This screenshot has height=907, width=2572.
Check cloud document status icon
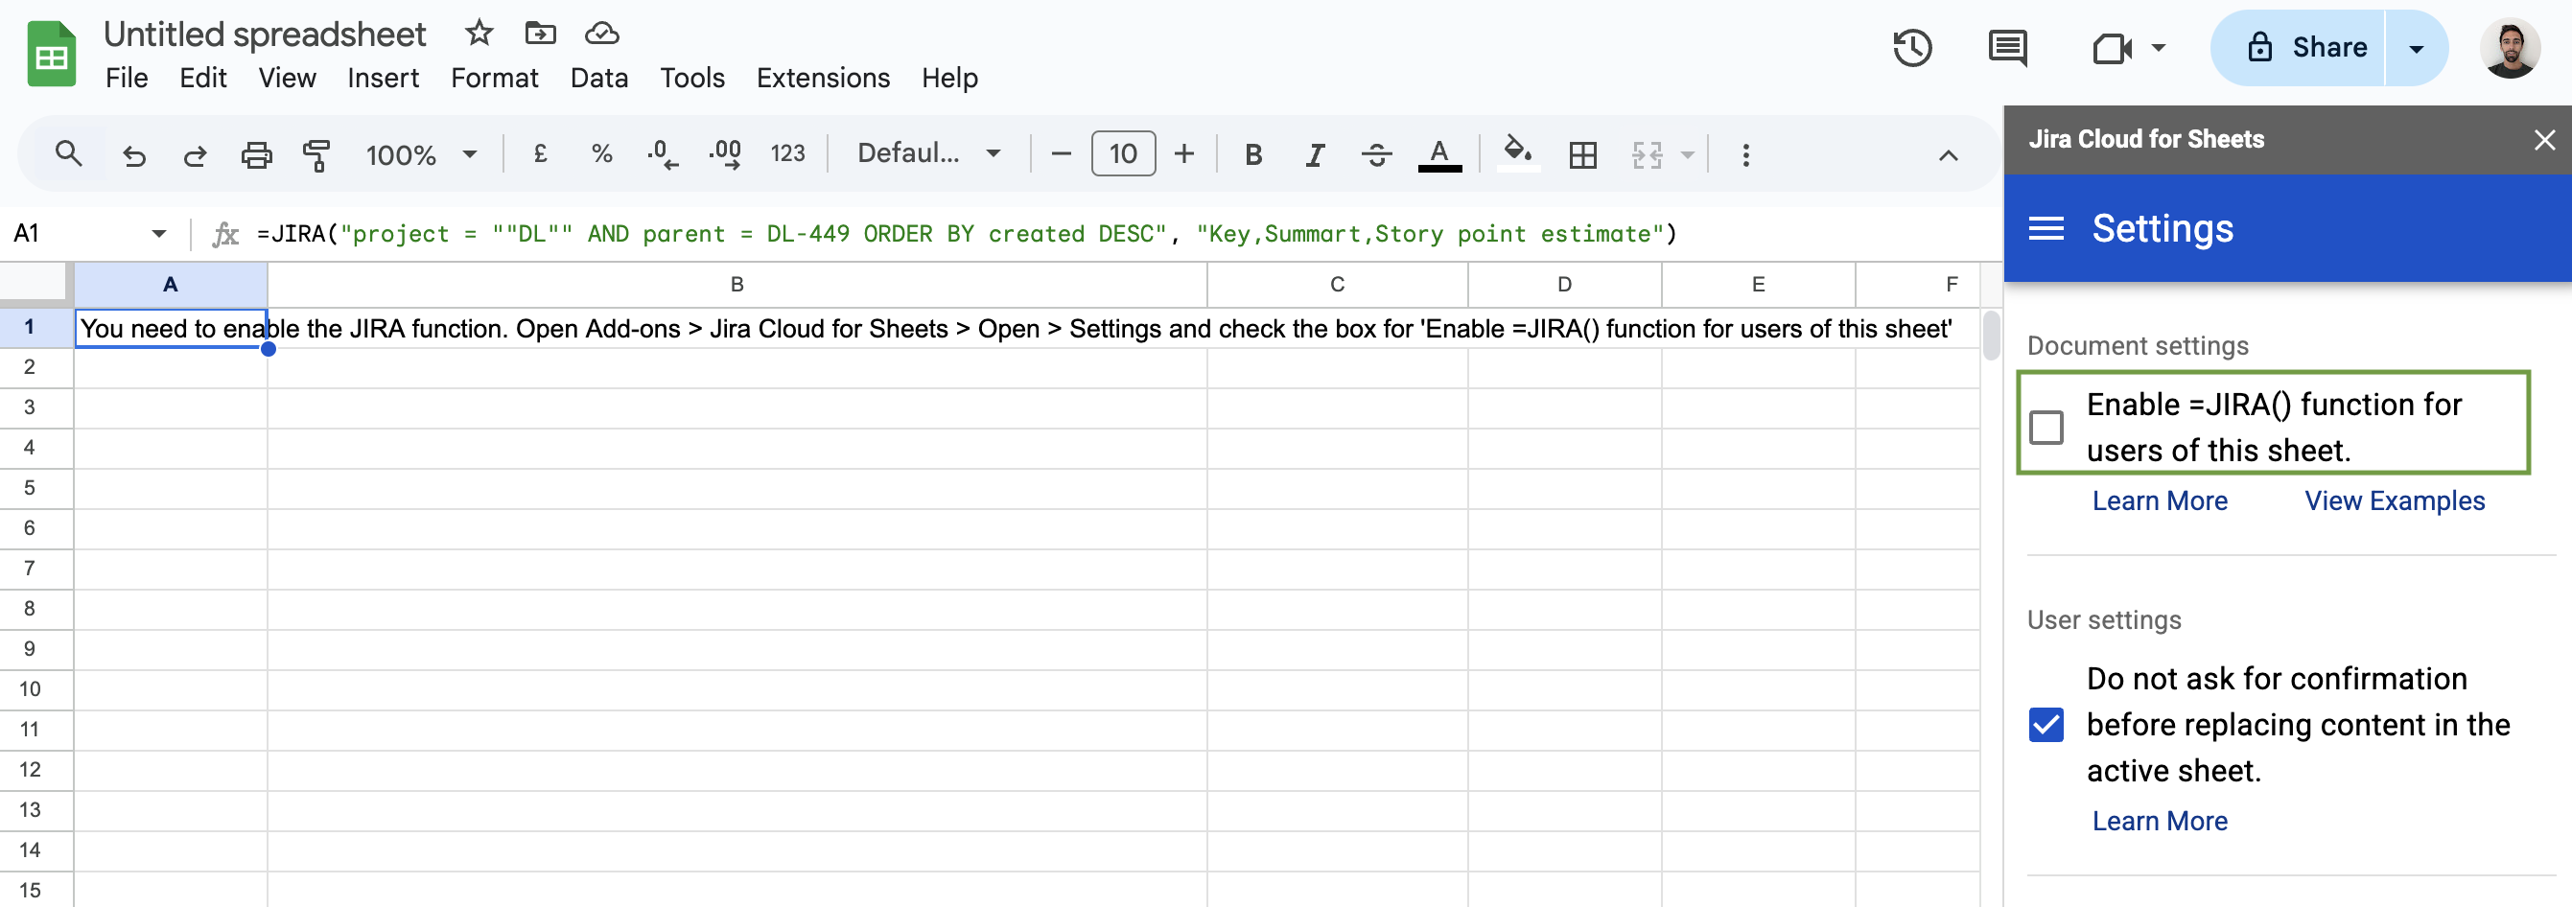pos(601,33)
